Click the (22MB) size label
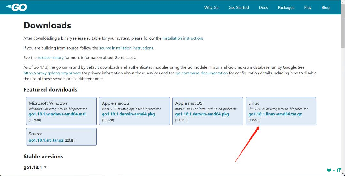Screen dimensions: 345x176 [x=69, y=140]
